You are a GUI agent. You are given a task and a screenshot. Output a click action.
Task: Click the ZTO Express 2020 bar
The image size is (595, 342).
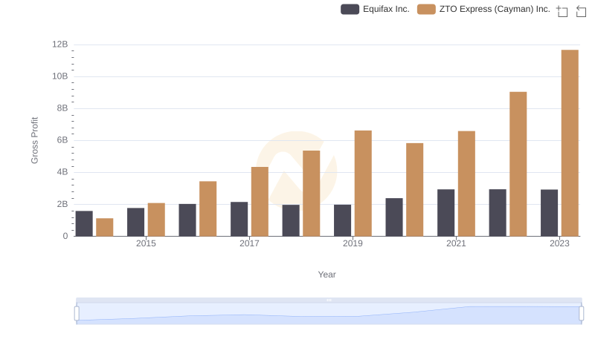(415, 189)
